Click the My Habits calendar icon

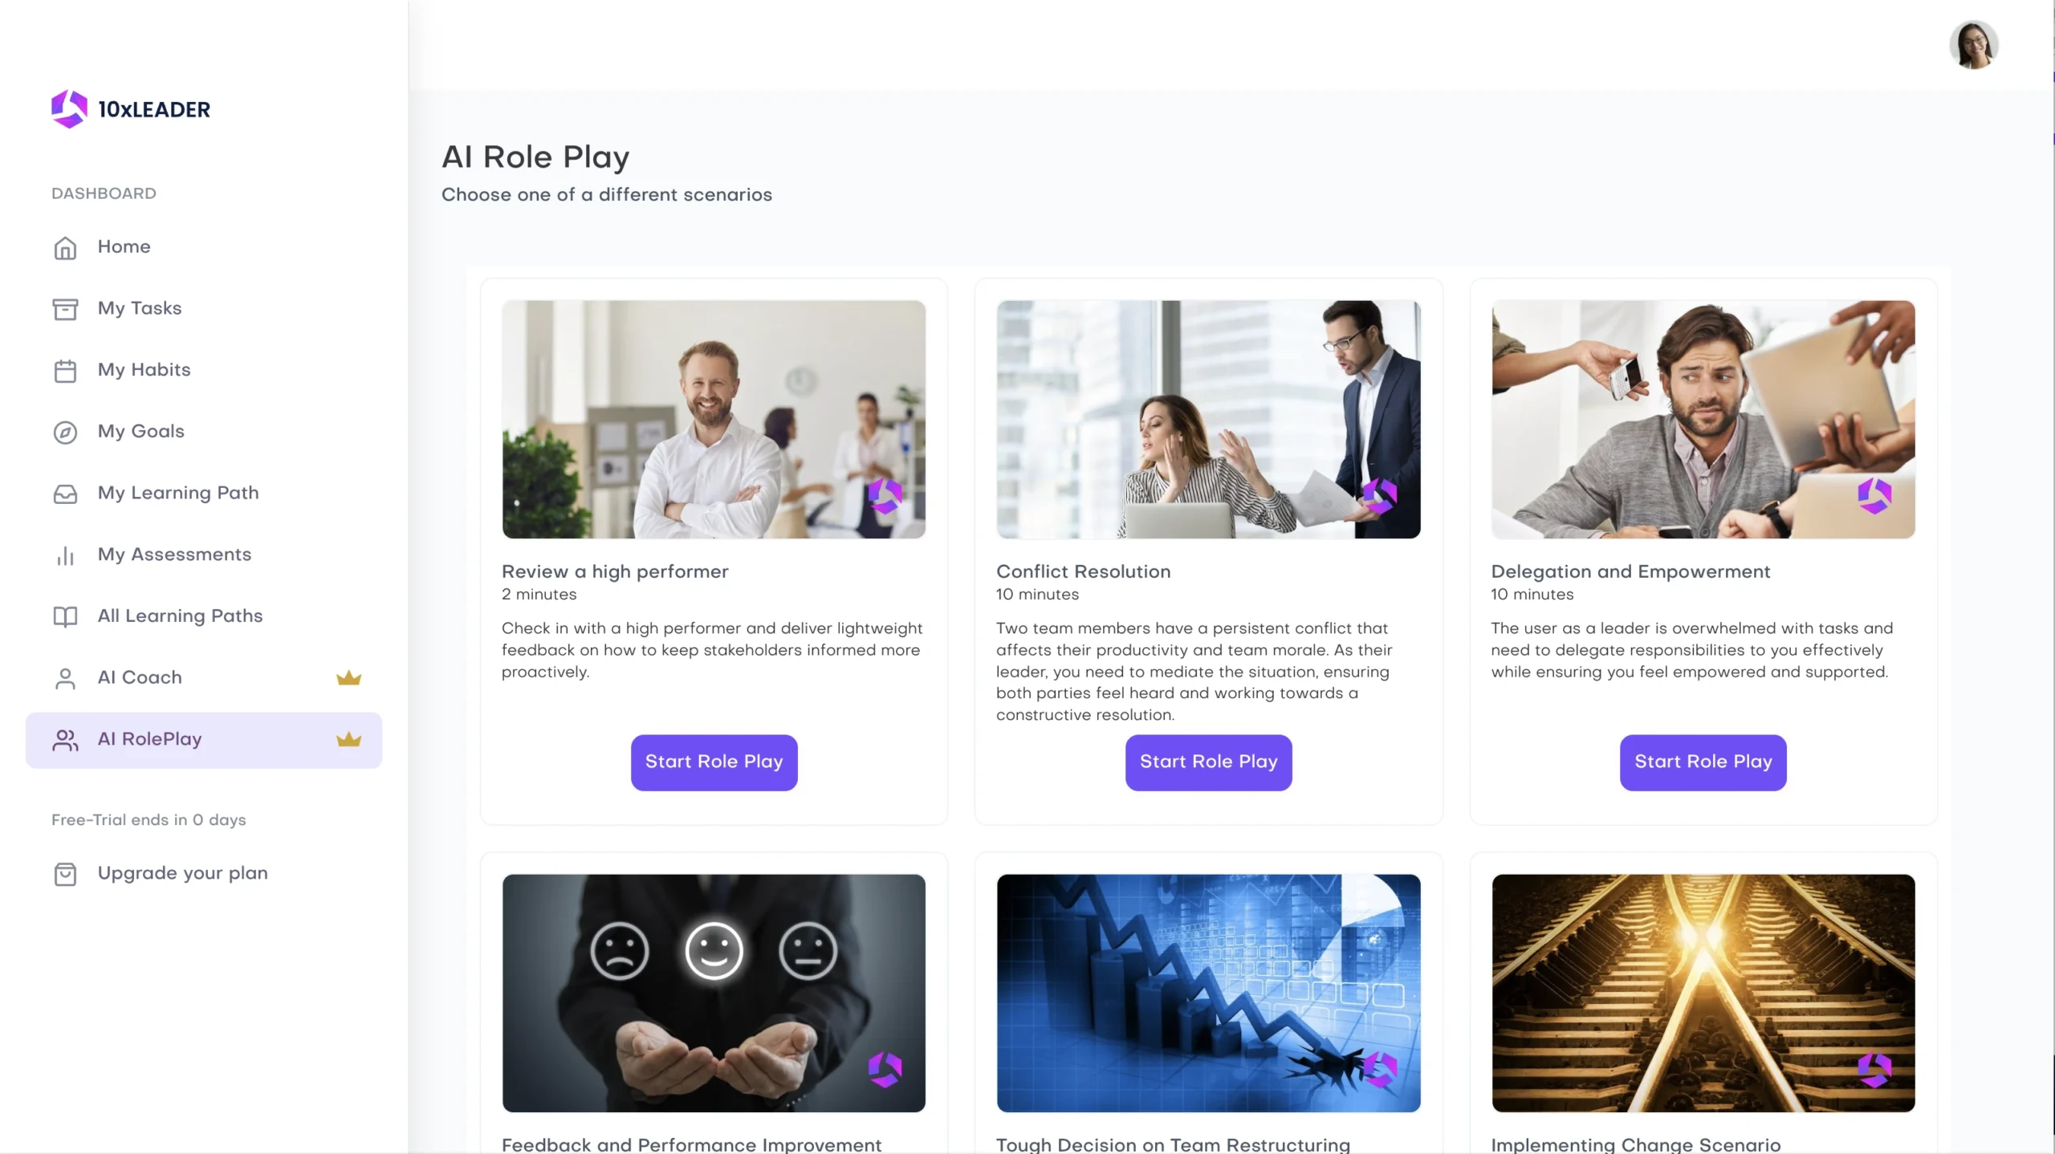65,371
